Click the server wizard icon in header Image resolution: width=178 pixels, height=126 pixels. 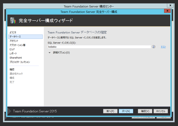13,21
